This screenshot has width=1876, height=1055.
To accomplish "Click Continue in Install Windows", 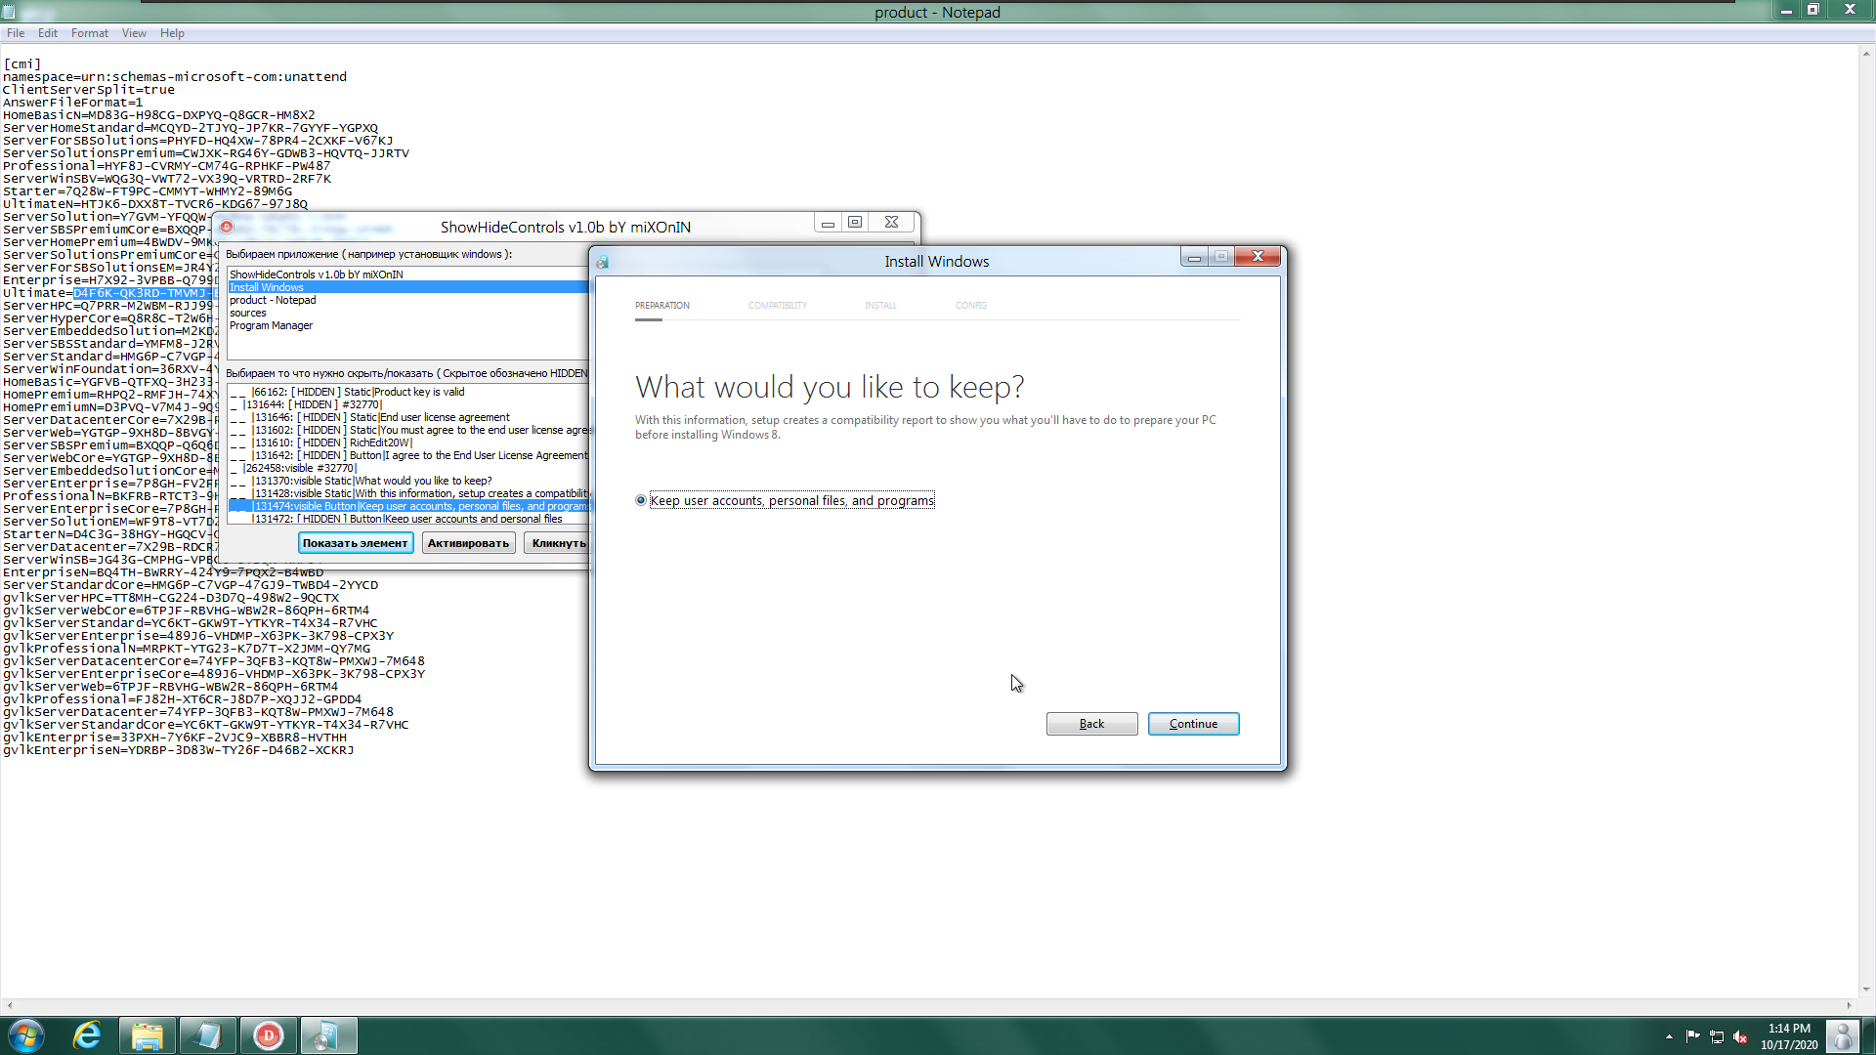I will pos(1193,724).
